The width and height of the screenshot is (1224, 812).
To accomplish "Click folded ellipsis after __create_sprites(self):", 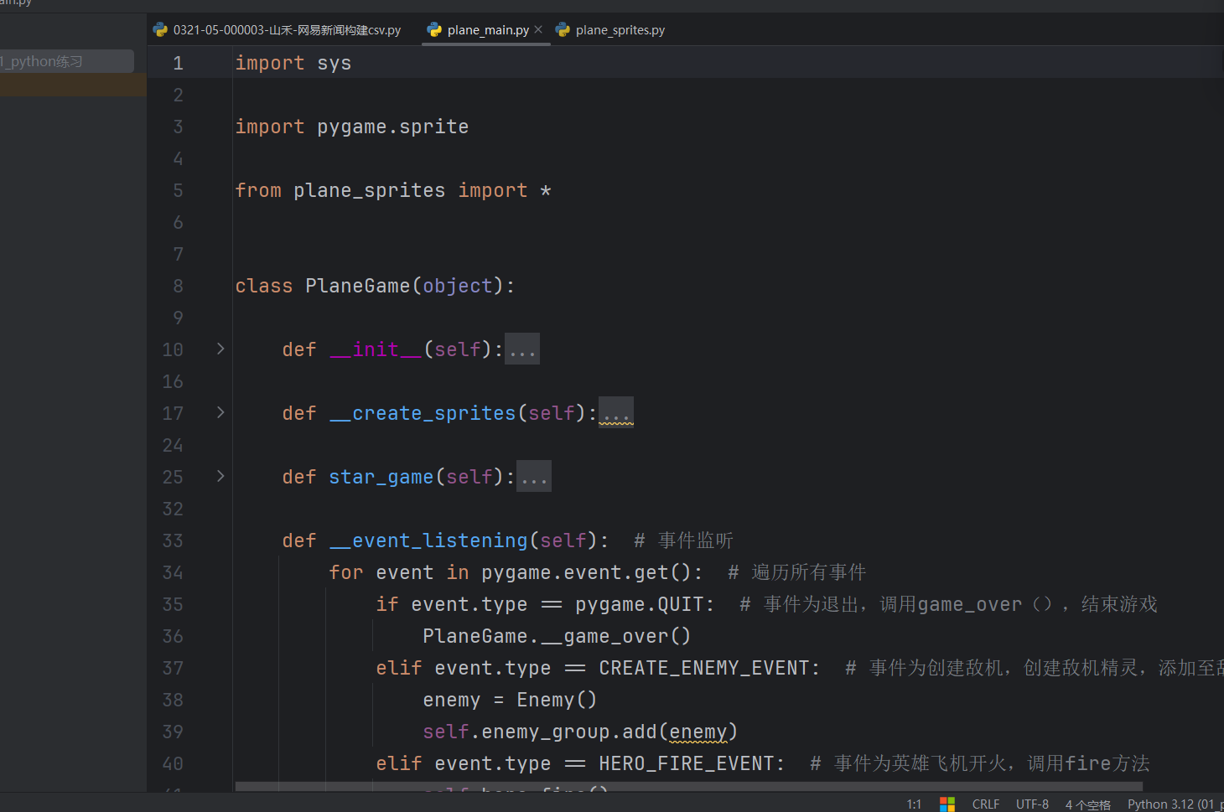I will point(616,413).
